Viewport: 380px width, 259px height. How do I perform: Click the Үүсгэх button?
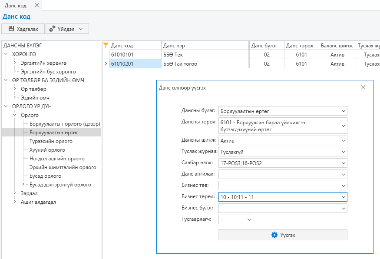283,235
